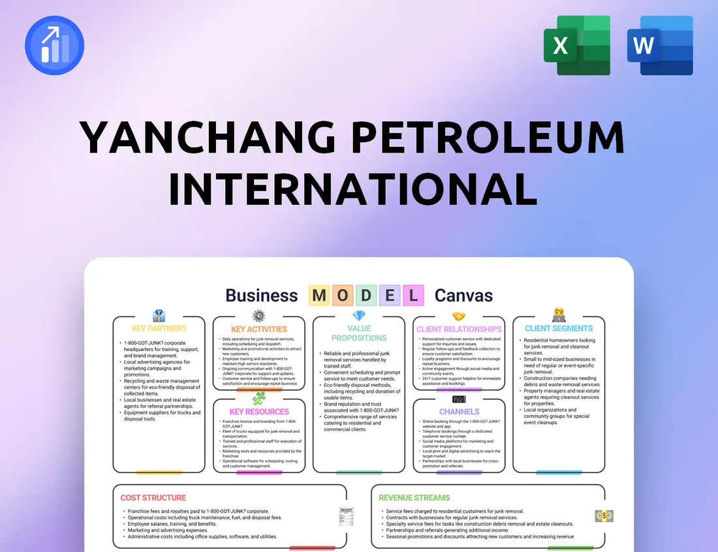
Task: Click the green puzzle piece icon
Action: click(x=259, y=398)
